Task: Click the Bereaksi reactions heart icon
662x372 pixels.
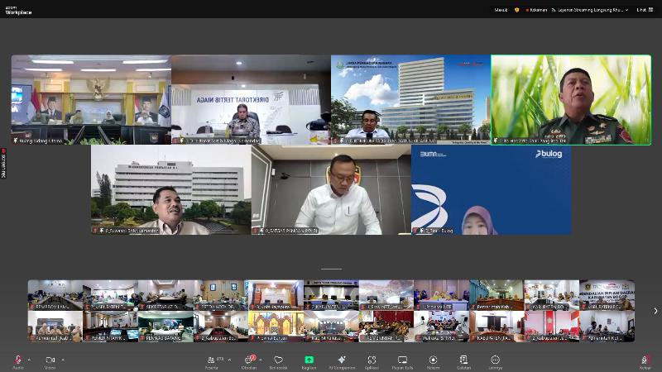Action: 278,360
